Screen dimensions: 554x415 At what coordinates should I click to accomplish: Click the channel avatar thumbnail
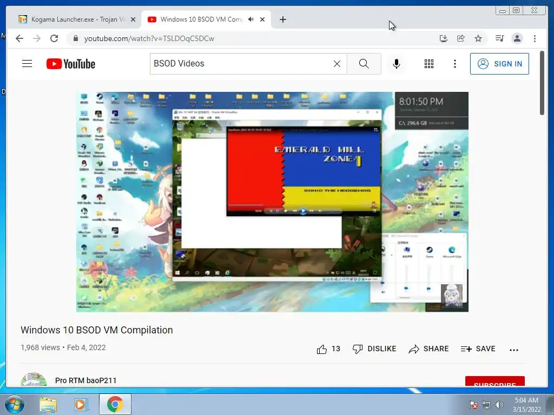point(34,380)
